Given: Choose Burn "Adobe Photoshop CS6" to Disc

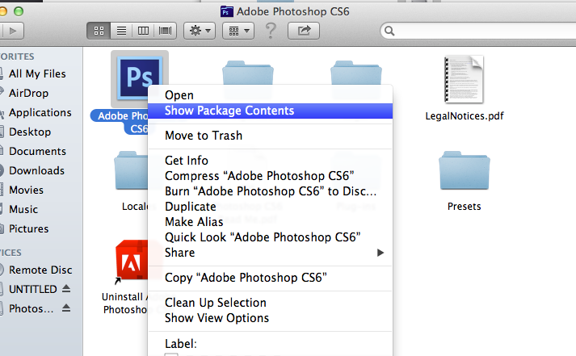Looking at the screenshot, I should (x=271, y=191).
